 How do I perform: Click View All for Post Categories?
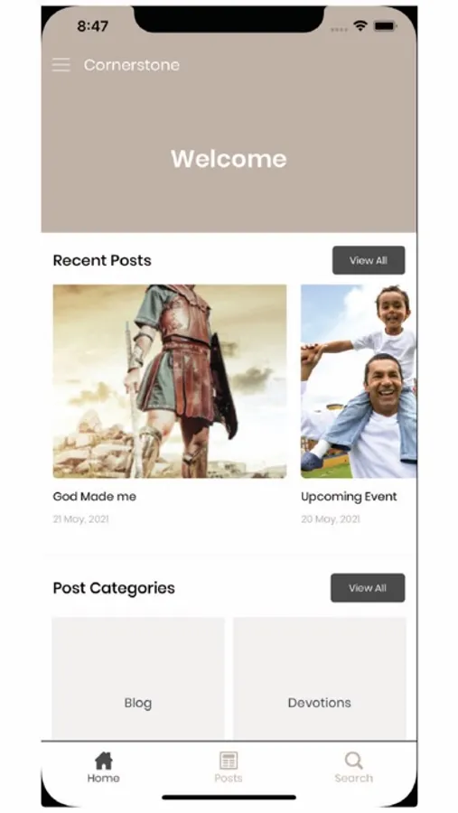coord(368,588)
